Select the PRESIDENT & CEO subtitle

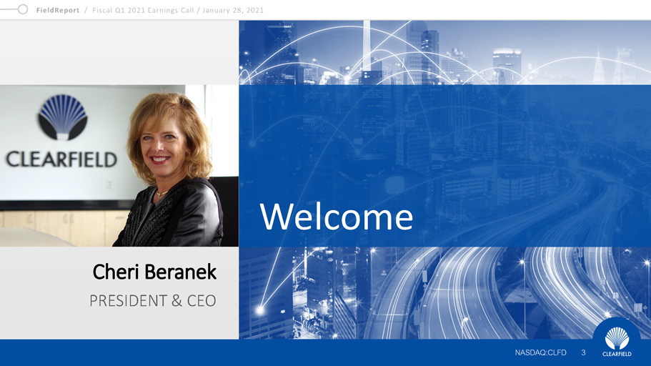pyautogui.click(x=152, y=301)
